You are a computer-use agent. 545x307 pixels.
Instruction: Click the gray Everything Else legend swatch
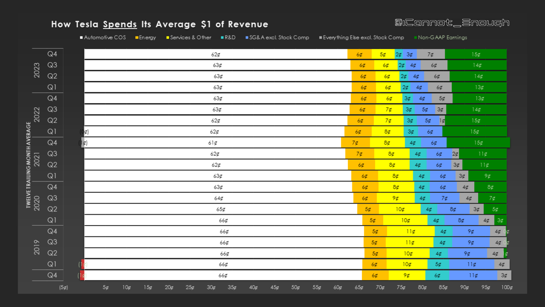pos(321,38)
